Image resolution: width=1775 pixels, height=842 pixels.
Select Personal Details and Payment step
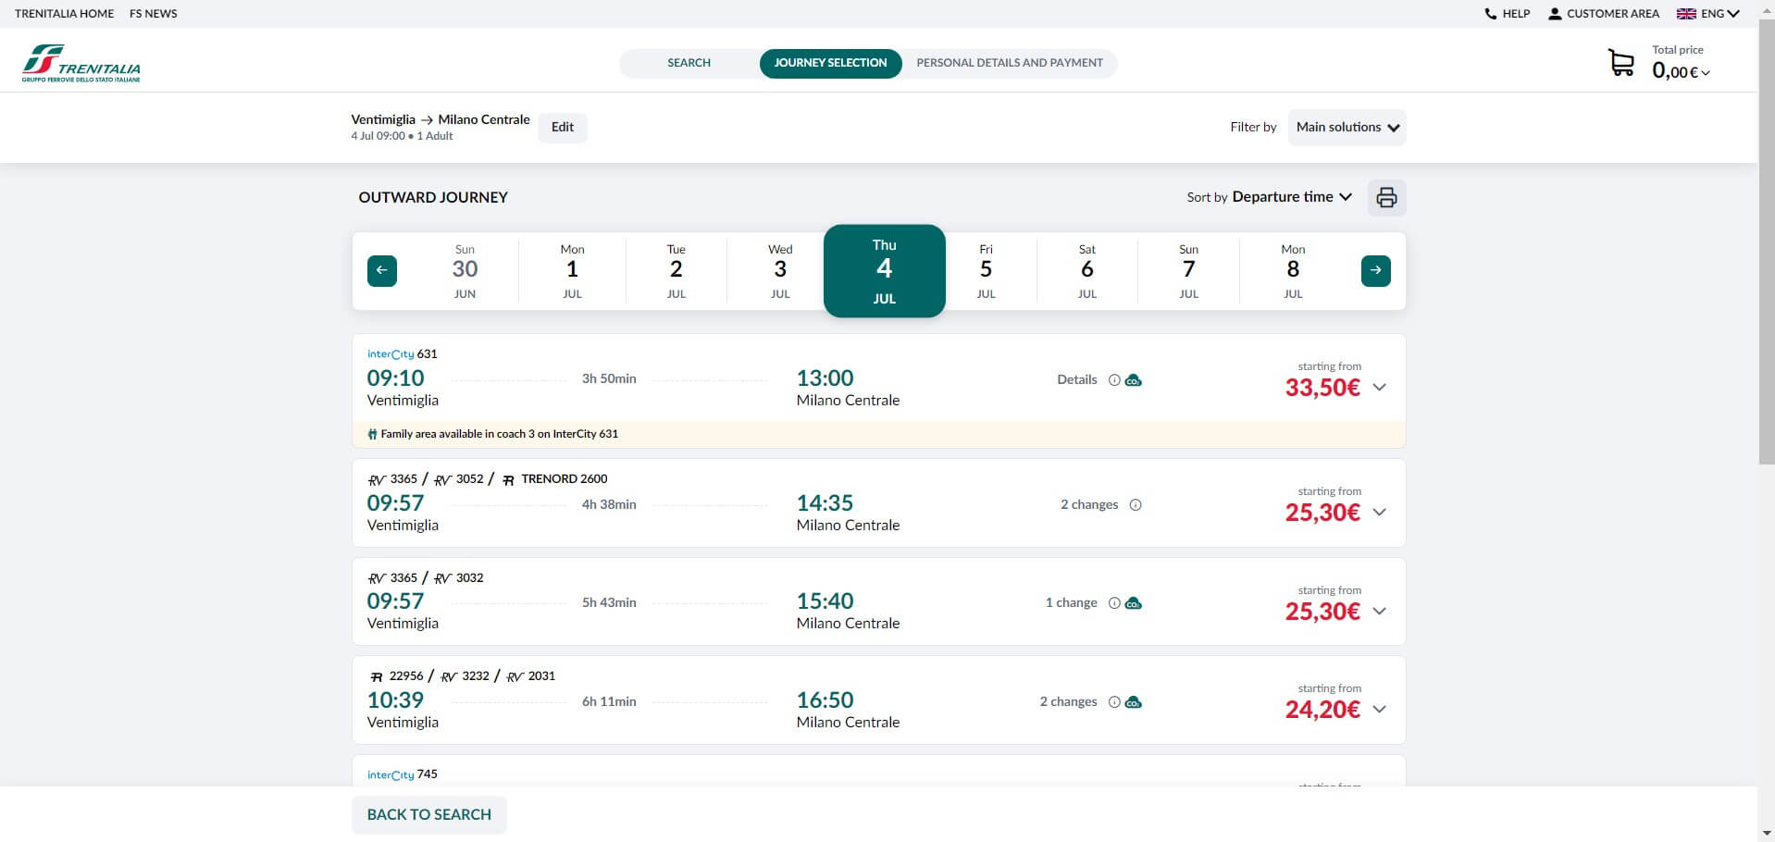coord(1009,63)
